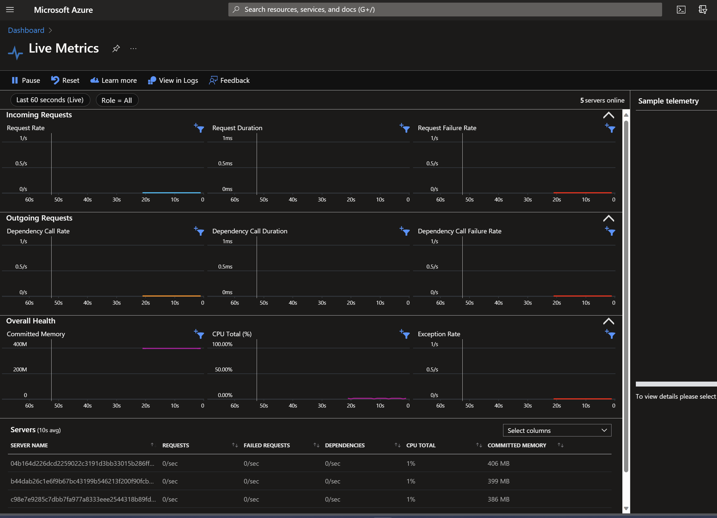Go back to the Dashboard breadcrumb link

pyautogui.click(x=26, y=30)
